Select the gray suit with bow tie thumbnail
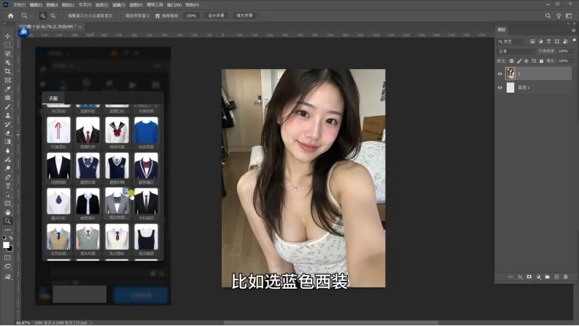 point(117,201)
